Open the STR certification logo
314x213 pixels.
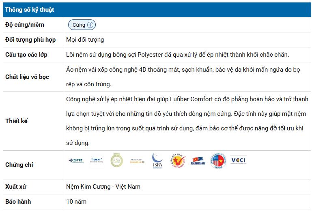[x=76, y=160]
